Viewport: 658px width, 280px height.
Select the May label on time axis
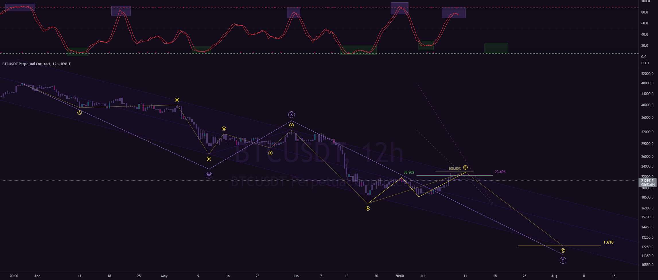point(164,276)
